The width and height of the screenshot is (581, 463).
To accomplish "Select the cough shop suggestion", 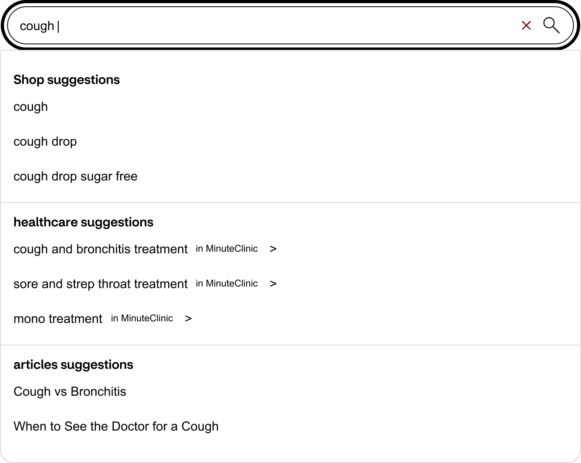I will (31, 106).
